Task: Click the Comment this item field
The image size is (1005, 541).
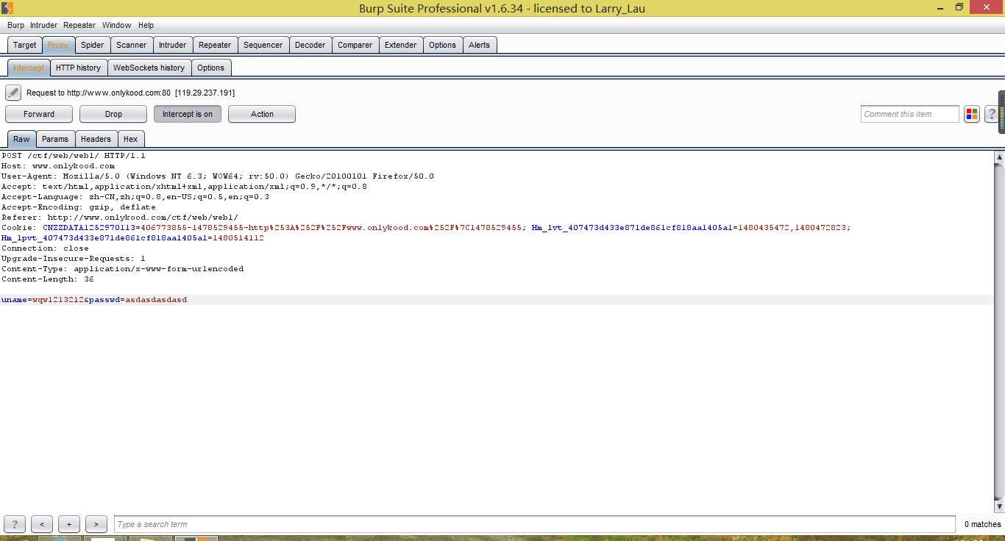Action: 910,114
